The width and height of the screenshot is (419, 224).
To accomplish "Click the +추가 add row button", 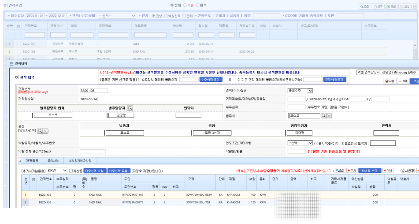I will click(x=352, y=170).
